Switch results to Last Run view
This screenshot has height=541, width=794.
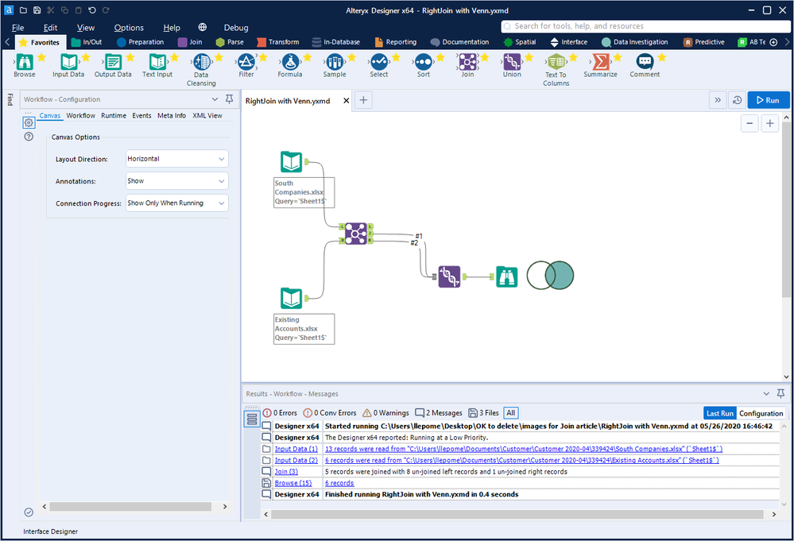(719, 413)
